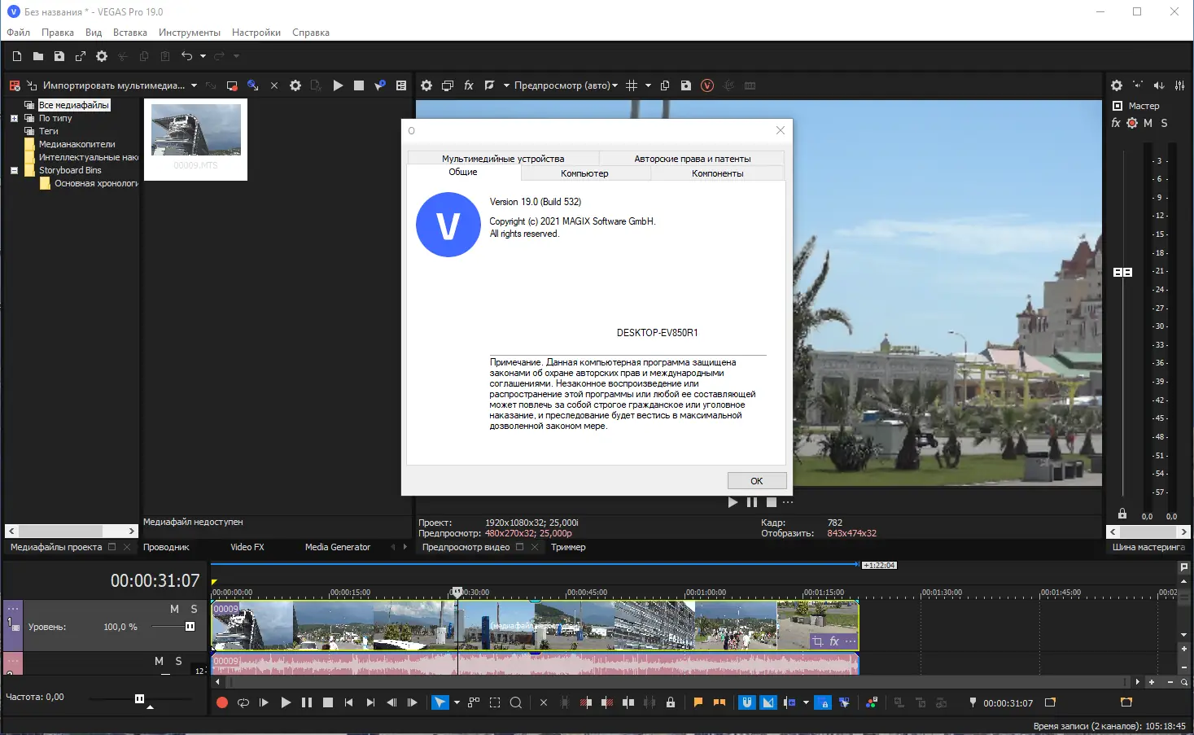The width and height of the screenshot is (1194, 735).
Task: Expand the По типу tree node
Action: point(14,118)
